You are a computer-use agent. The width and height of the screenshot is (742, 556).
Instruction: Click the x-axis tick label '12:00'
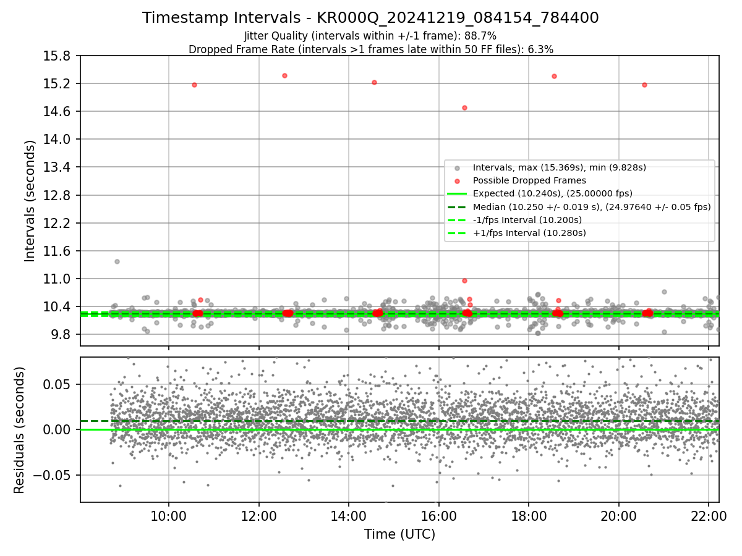259,515
